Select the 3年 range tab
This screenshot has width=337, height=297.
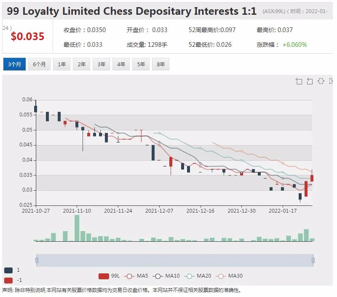(x=101, y=64)
